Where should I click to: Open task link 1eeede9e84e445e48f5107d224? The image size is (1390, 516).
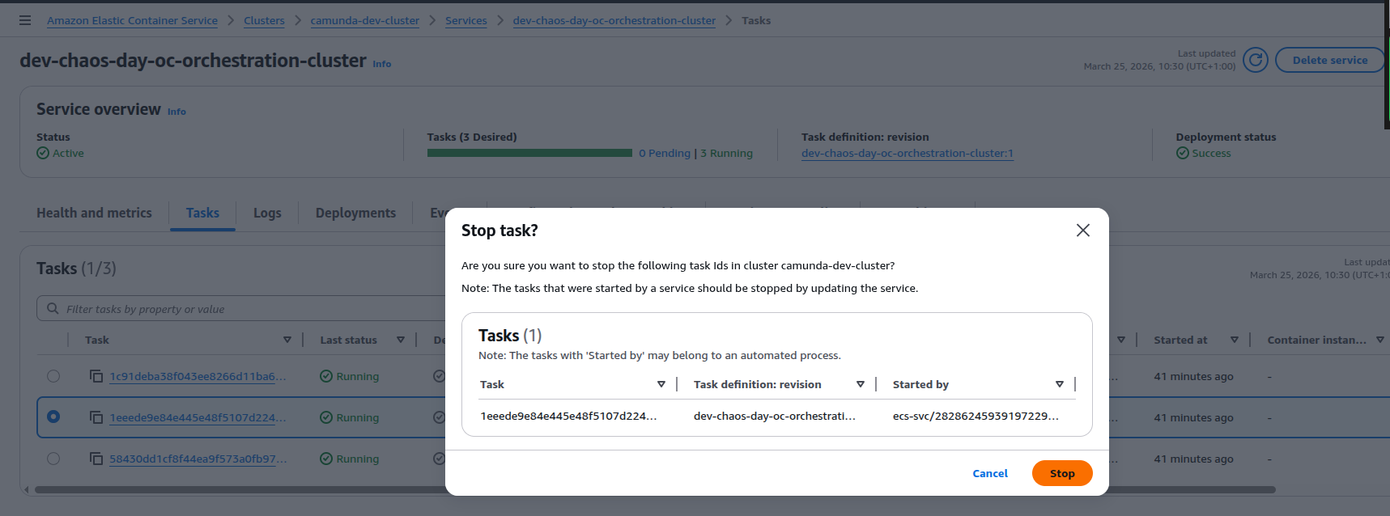[198, 417]
